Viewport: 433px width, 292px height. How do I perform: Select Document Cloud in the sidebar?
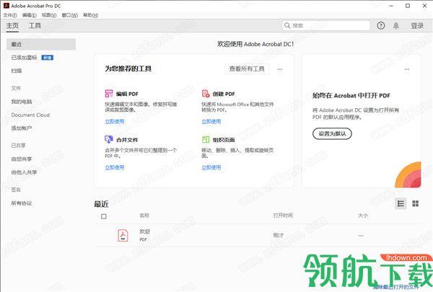(30, 115)
